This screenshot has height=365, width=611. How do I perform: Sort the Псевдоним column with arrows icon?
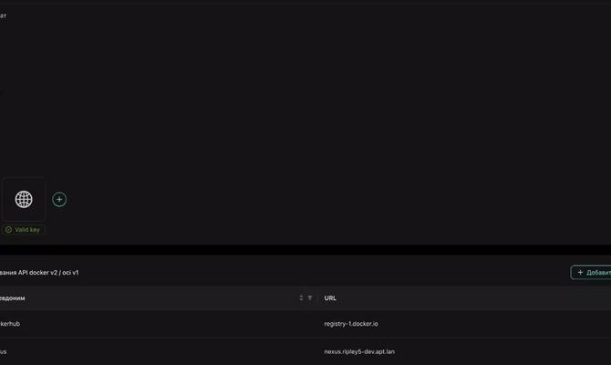click(x=301, y=297)
